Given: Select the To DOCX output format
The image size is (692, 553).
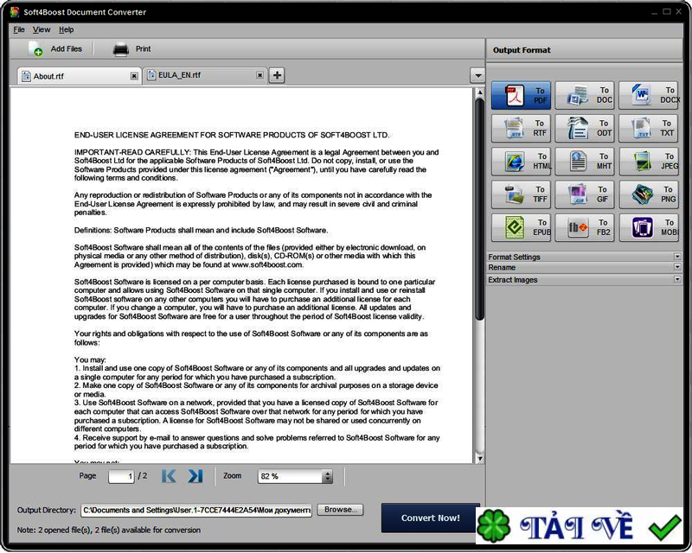Looking at the screenshot, I should 650,95.
